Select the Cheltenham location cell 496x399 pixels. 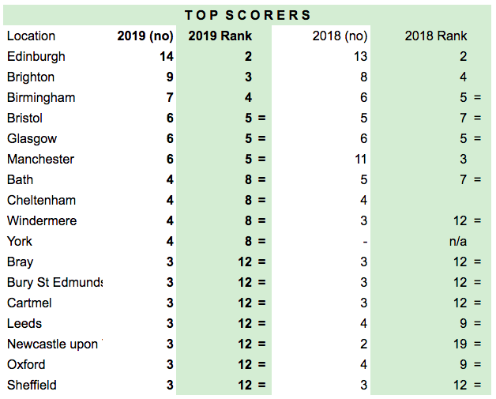tap(39, 200)
